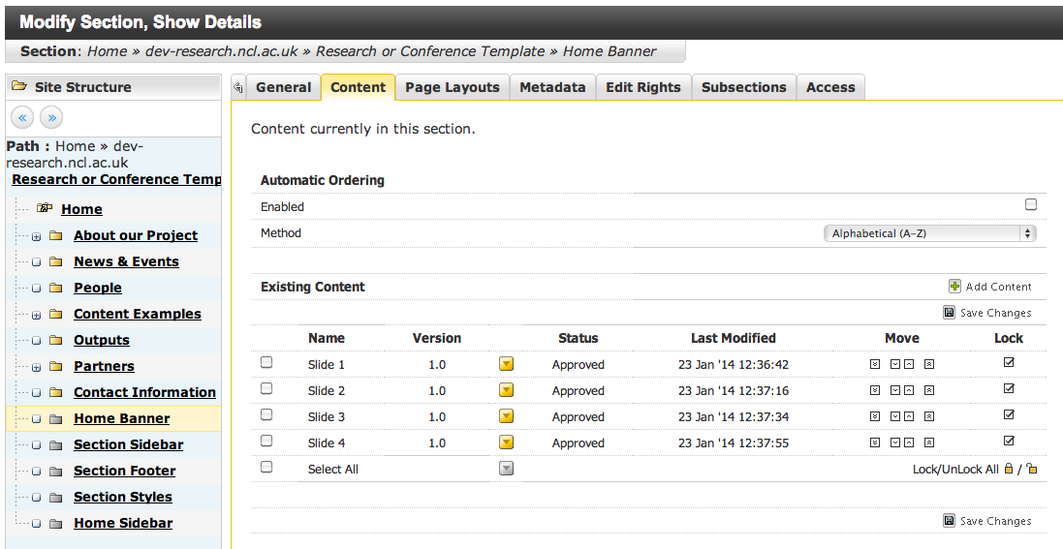
Task: Enable the Automatic Ordering checkbox
Action: pyautogui.click(x=1031, y=205)
